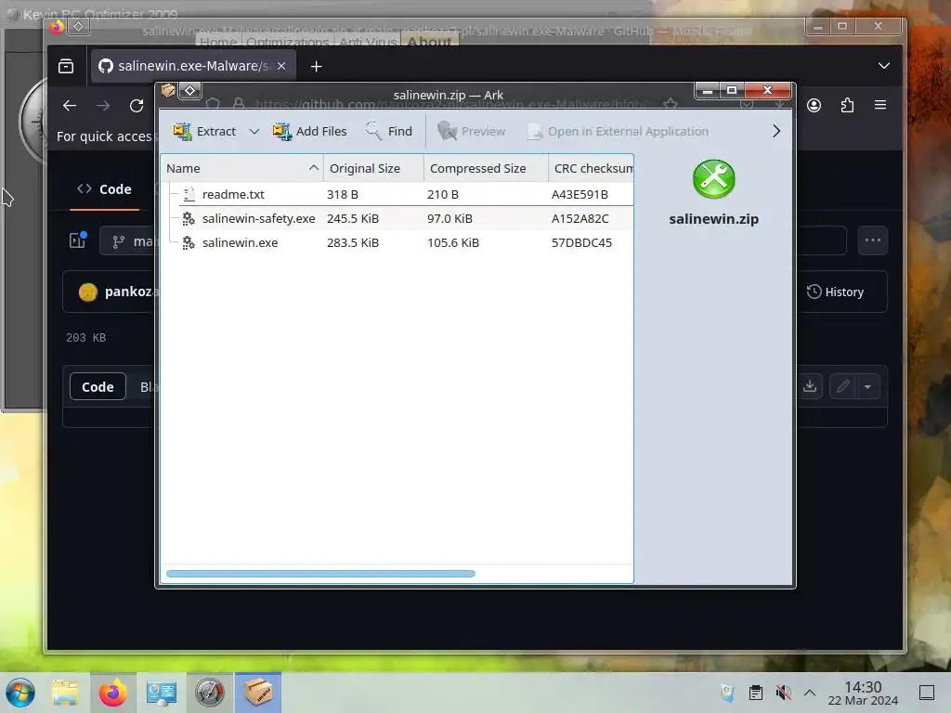
Task: Click the A43E591B checksum cell
Action: coord(580,195)
